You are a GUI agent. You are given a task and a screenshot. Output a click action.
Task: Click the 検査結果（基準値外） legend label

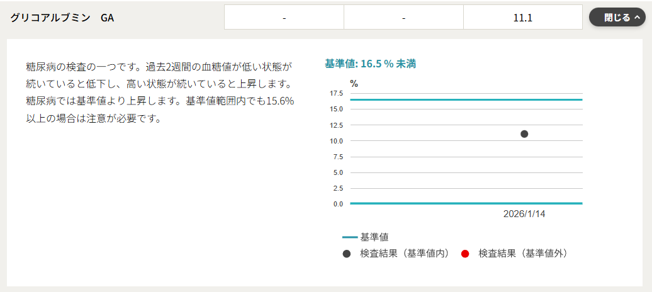tap(524, 254)
